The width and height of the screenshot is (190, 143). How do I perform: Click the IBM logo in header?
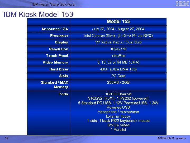tap(182, 4)
